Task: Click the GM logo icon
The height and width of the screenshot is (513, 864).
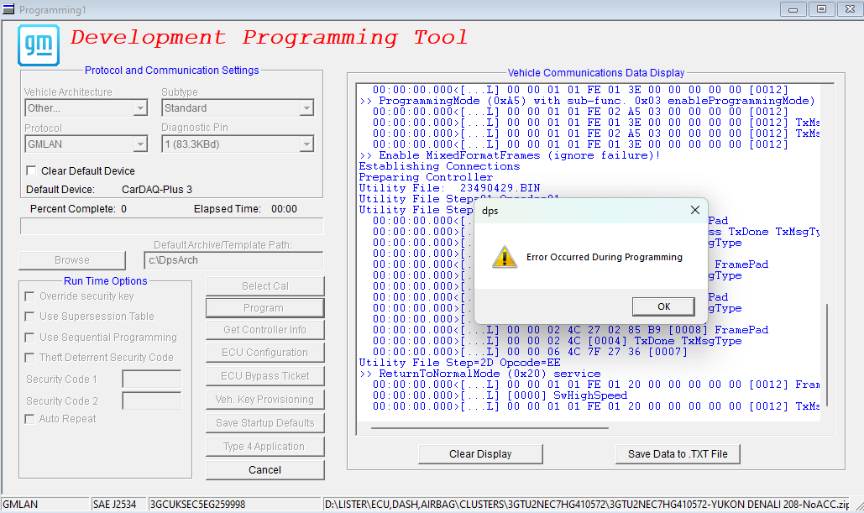Action: [39, 45]
